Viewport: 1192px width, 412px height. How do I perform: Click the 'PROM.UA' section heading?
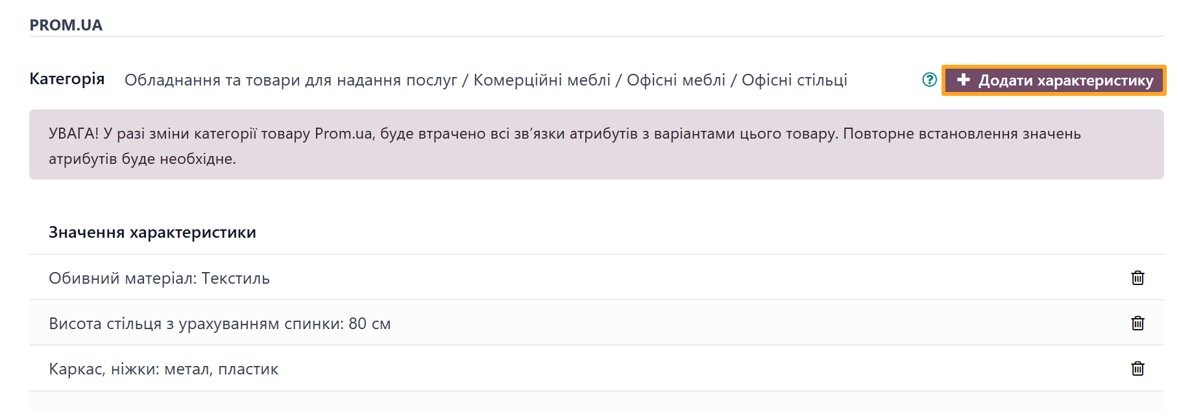[66, 25]
